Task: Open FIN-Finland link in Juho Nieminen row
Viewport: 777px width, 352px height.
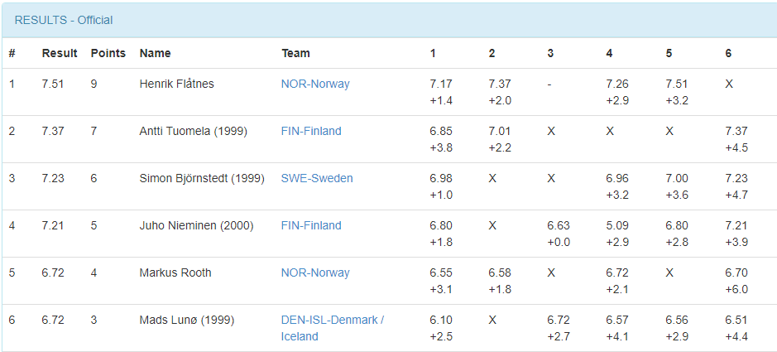Action: click(x=311, y=225)
